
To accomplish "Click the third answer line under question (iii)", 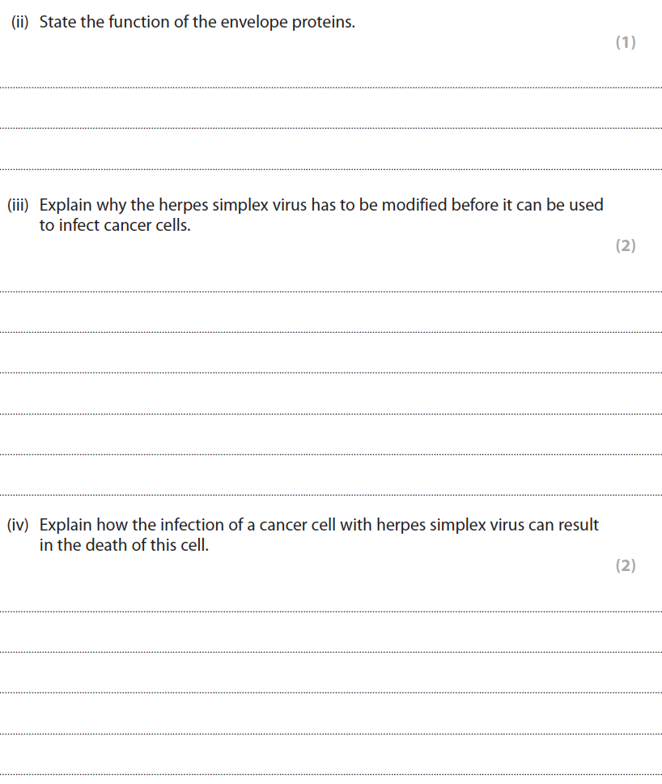I will click(331, 373).
